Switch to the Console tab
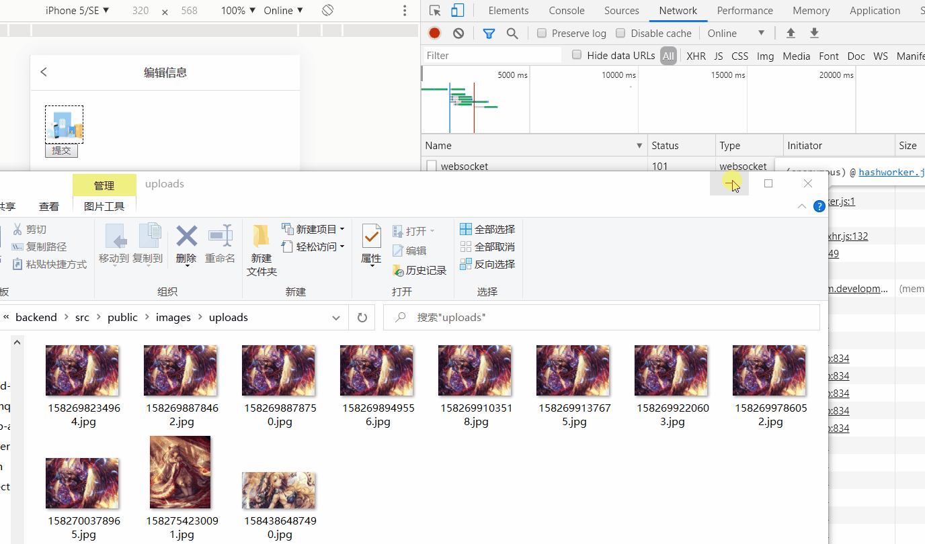925x544 pixels. click(x=567, y=11)
